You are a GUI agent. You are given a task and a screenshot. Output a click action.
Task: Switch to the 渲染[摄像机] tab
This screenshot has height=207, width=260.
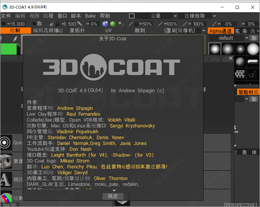[180, 31]
